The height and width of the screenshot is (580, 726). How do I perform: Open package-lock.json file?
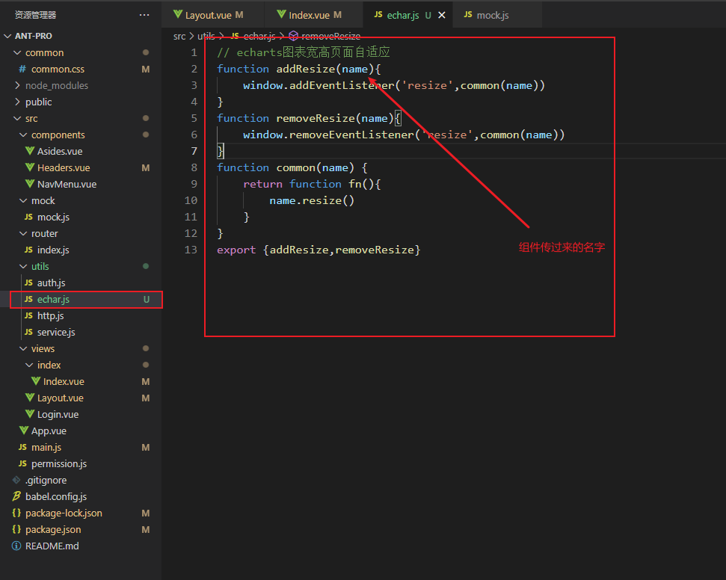point(81,513)
